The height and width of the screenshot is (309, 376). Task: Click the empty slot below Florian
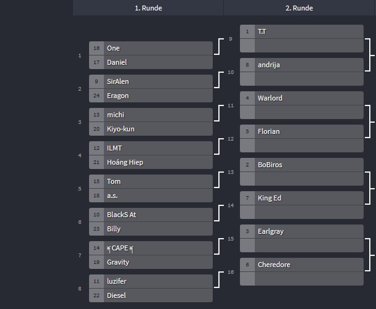(x=302, y=146)
